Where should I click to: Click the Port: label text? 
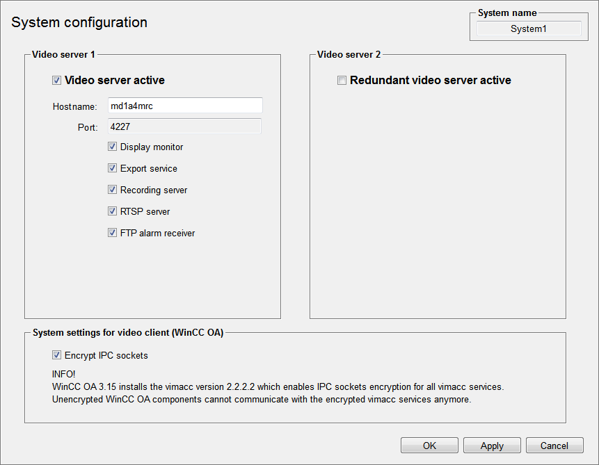88,128
